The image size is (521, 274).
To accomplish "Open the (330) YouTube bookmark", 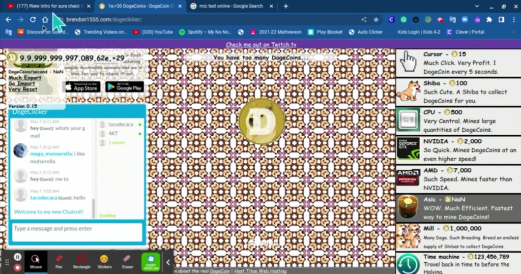I will tap(153, 32).
